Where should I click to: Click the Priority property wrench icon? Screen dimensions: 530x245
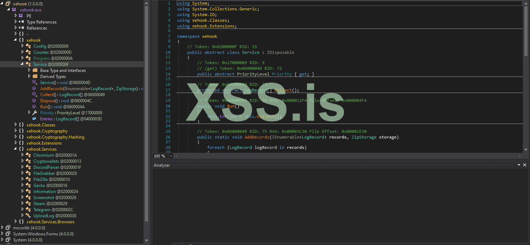tap(35, 113)
